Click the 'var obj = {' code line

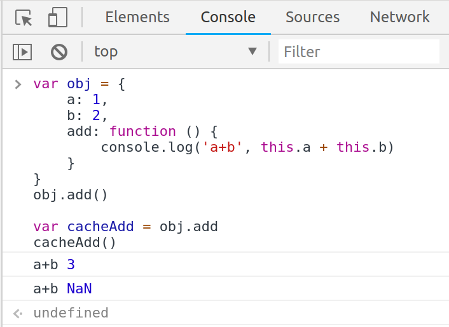tap(79, 84)
